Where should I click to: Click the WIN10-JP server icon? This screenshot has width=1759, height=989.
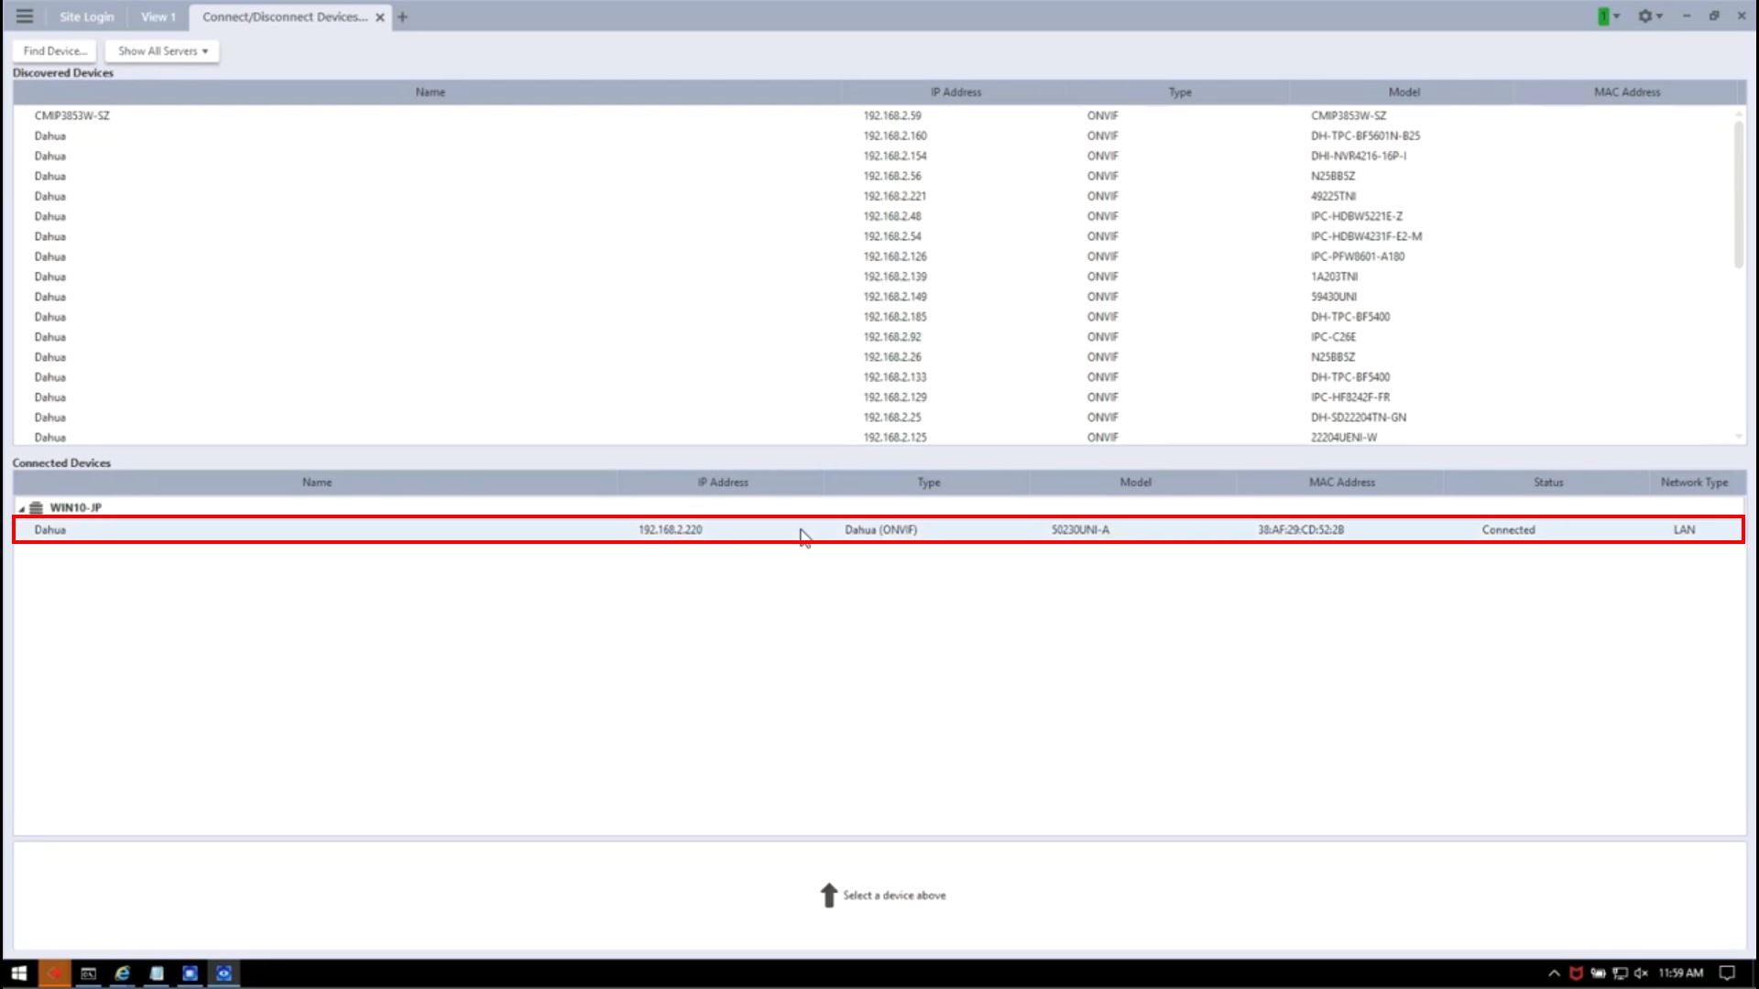pyautogui.click(x=36, y=507)
